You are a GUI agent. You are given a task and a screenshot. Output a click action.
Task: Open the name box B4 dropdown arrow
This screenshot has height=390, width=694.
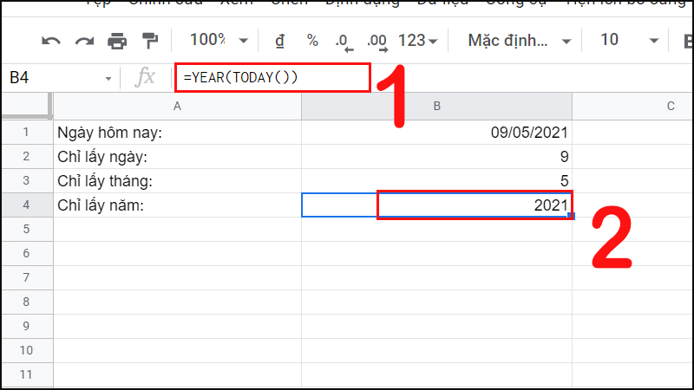108,79
